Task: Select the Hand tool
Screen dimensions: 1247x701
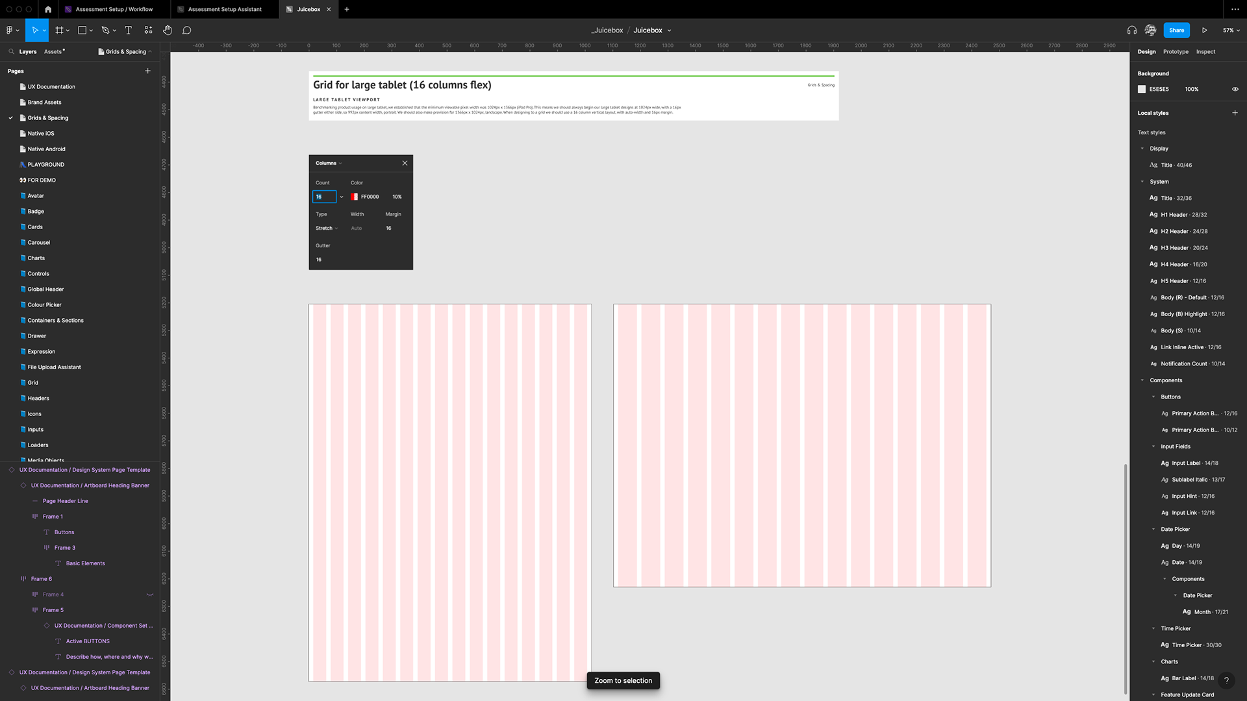Action: pyautogui.click(x=167, y=31)
